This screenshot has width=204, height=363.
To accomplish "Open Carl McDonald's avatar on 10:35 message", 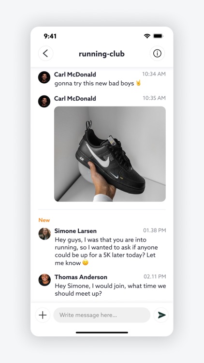I will click(x=44, y=101).
